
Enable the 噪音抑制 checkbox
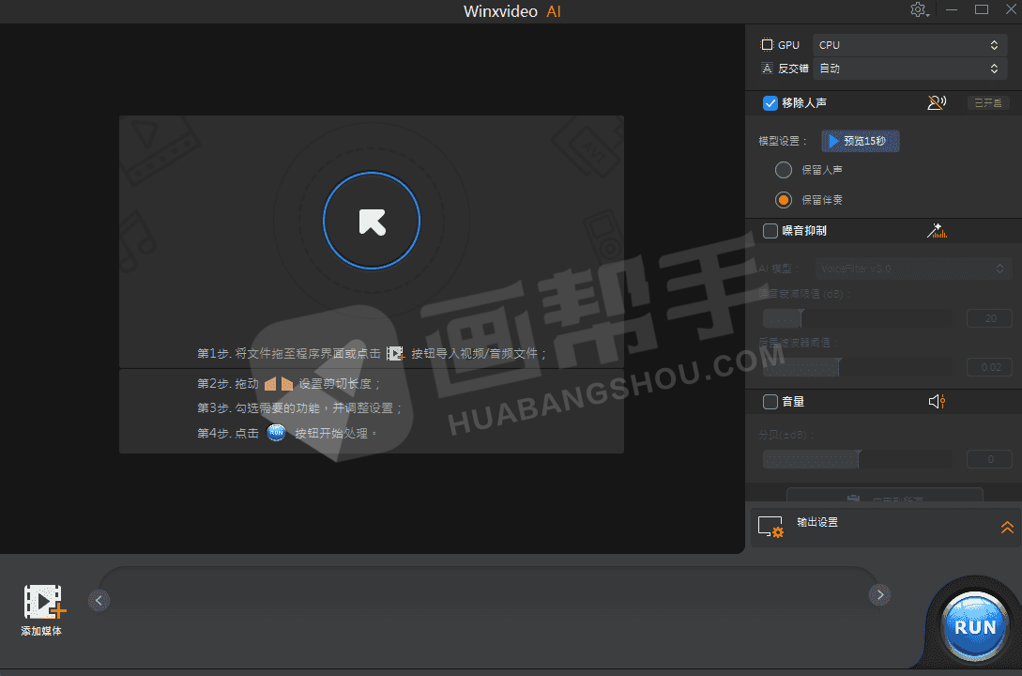pyautogui.click(x=770, y=231)
